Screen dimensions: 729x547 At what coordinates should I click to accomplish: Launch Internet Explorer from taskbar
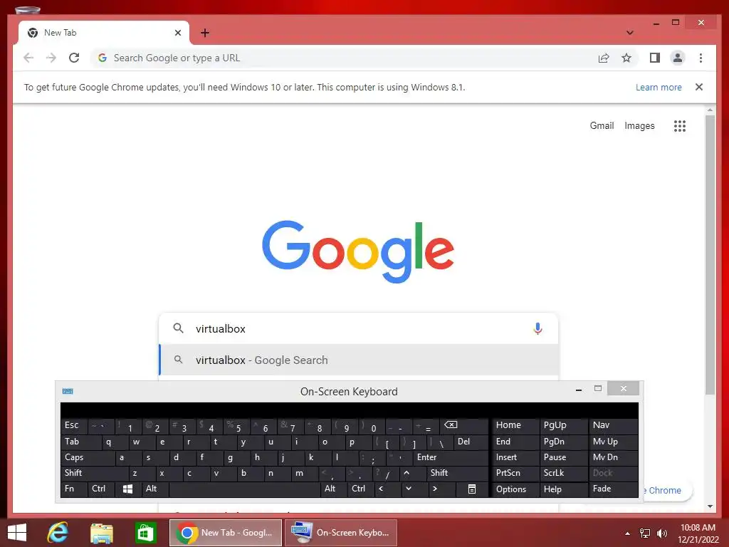click(58, 533)
